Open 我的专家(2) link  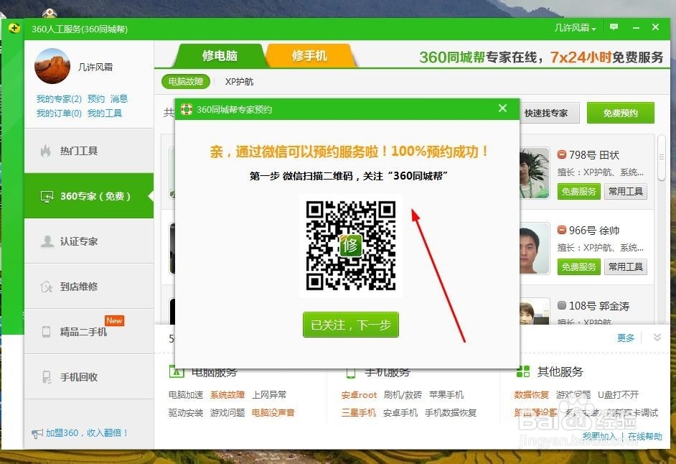pyautogui.click(x=59, y=99)
